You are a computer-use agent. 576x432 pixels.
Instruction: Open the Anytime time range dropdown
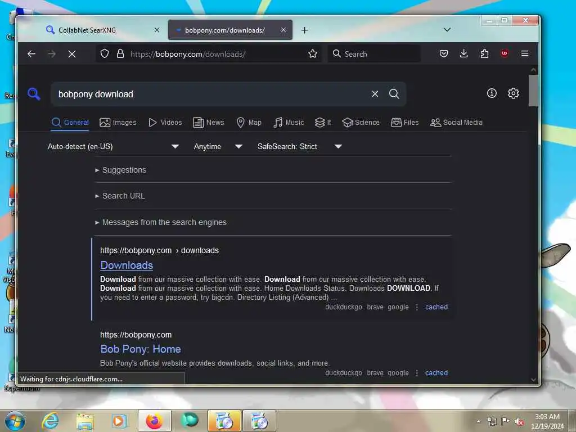(x=218, y=146)
